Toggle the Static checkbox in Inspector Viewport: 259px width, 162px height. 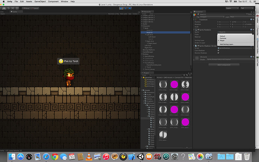point(247,14)
